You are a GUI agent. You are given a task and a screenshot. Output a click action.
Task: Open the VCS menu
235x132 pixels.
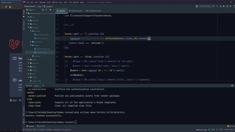click(70, 2)
